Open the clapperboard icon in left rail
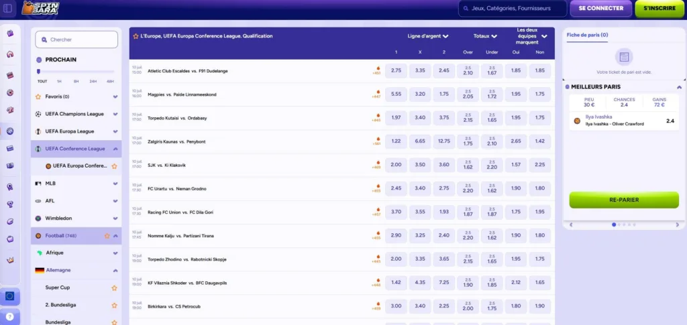The width and height of the screenshot is (687, 325). coord(10,75)
